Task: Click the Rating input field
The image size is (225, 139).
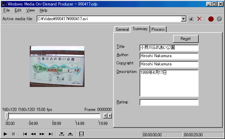Action: click(x=169, y=102)
